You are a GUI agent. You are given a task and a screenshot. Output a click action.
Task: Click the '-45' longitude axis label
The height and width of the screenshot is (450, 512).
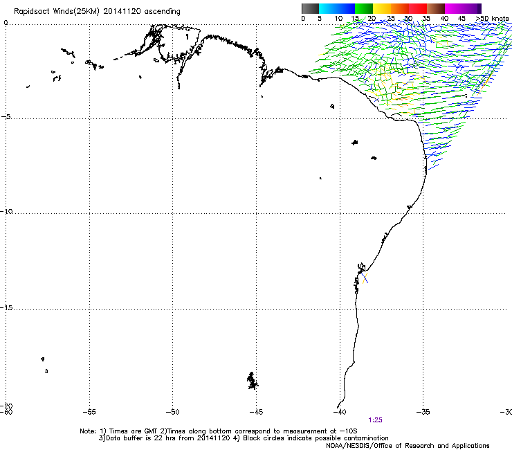[x=256, y=412]
